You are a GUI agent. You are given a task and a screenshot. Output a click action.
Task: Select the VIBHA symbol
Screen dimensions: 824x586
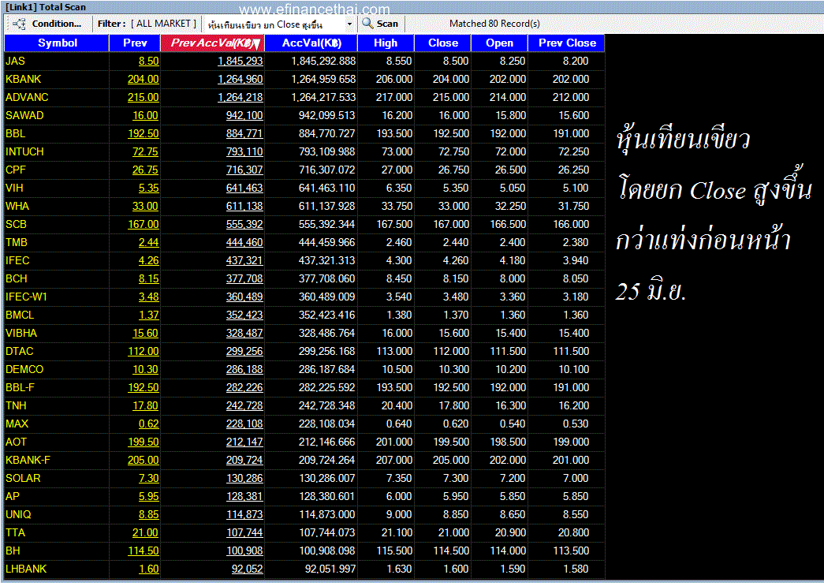point(21,333)
